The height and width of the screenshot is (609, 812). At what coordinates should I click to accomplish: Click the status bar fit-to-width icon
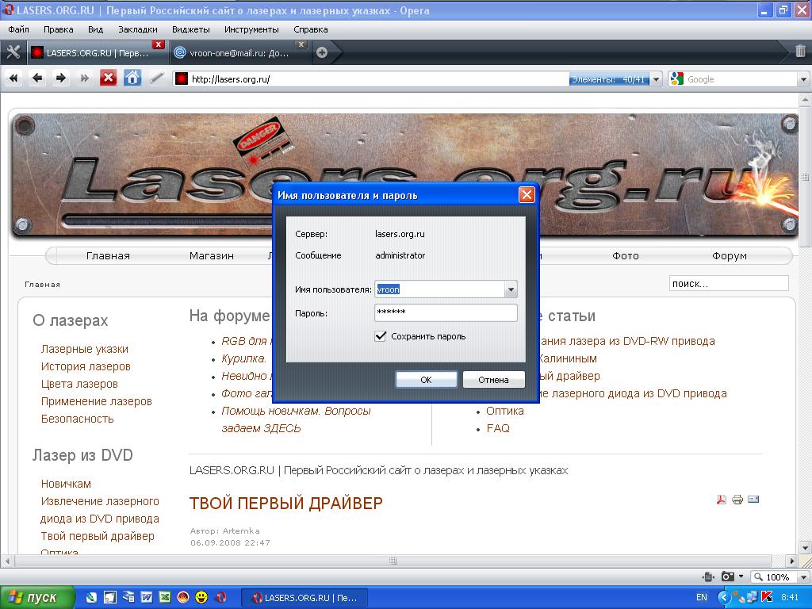pyautogui.click(x=708, y=576)
